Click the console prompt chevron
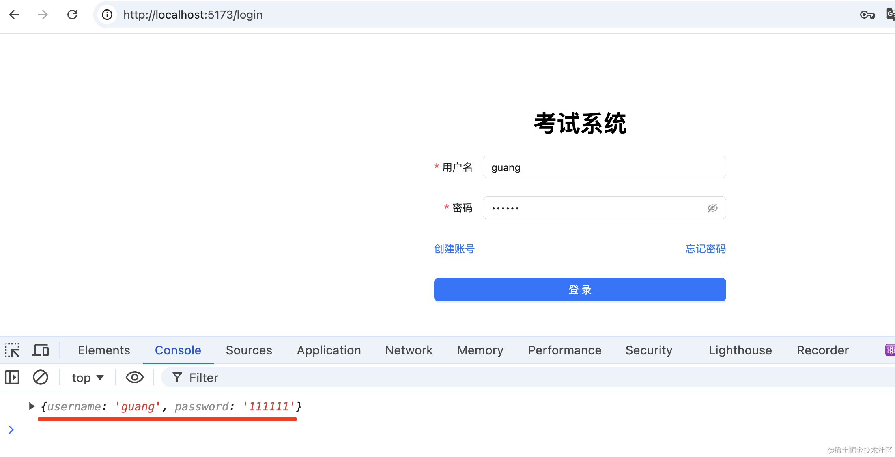This screenshot has width=895, height=457. pyautogui.click(x=11, y=430)
